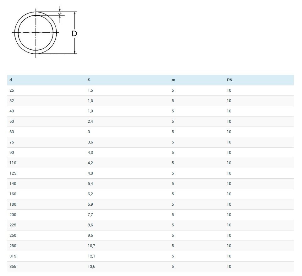Click the wall thickness 1,6 cell
The height and width of the screenshot is (276, 302).
[90, 101]
